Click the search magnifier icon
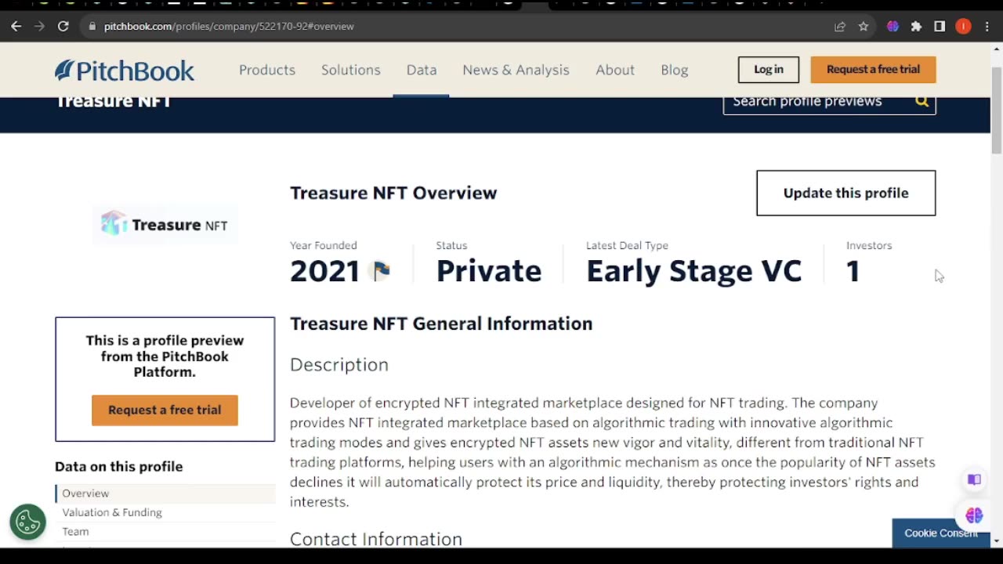The width and height of the screenshot is (1003, 564). [x=922, y=101]
